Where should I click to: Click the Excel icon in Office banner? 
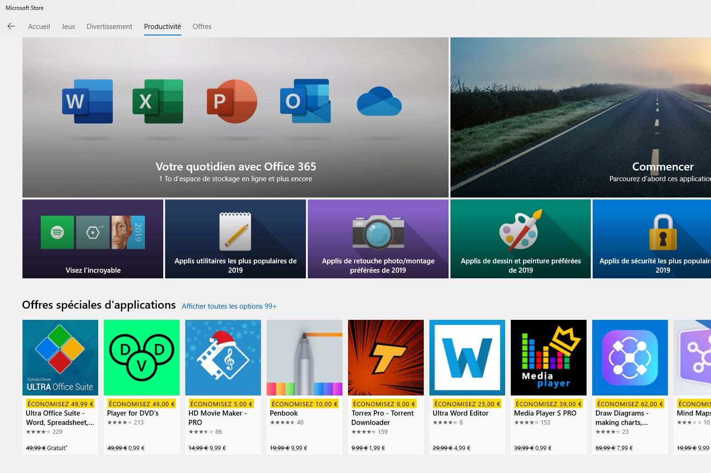[158, 101]
